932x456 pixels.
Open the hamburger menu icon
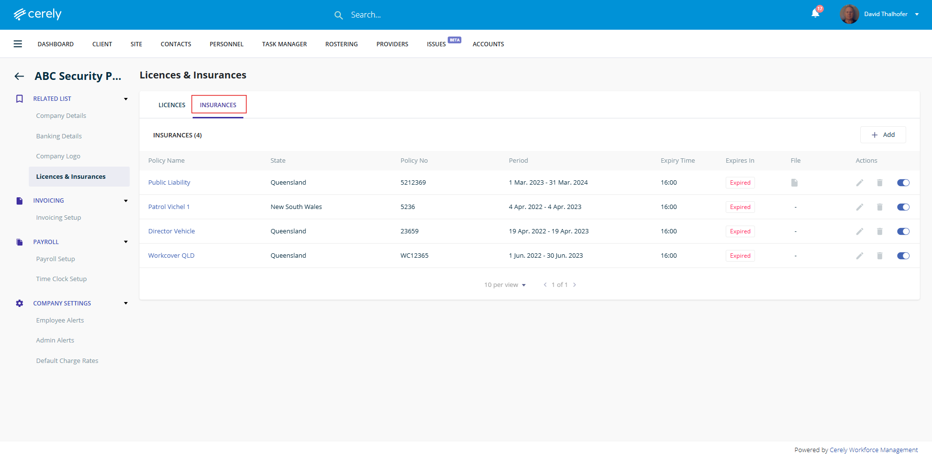click(x=18, y=44)
